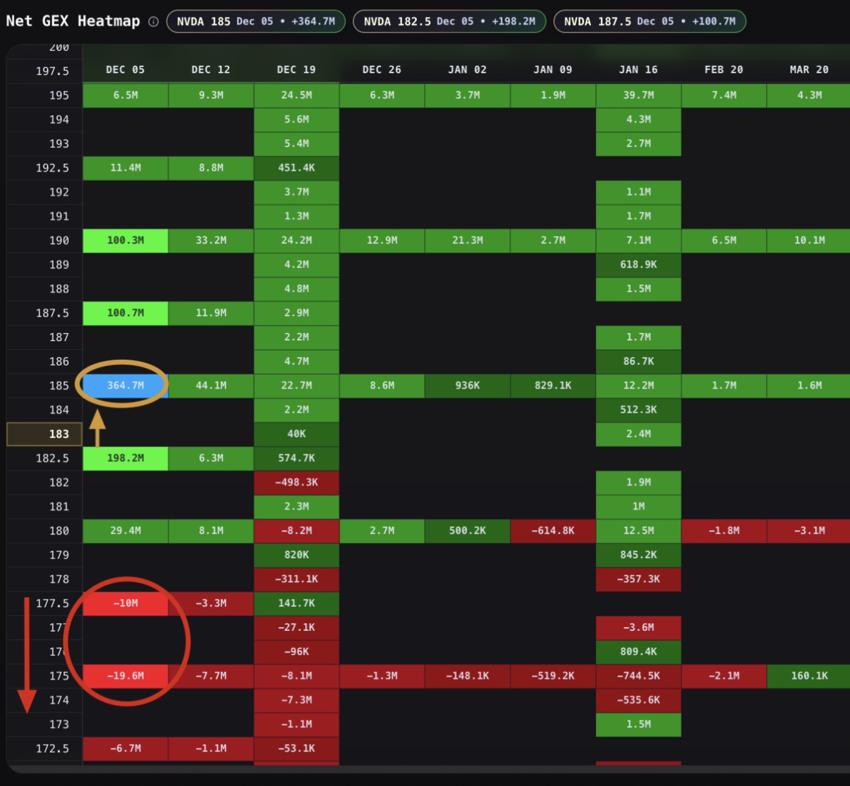
Task: Click the 936K cell in JAN 02
Action: [x=468, y=385]
